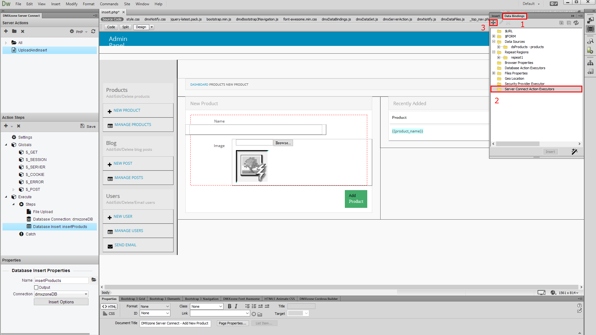Viewport: 596px width, 335px height.
Task: Add a data binding with plus icon
Action: tap(493, 23)
